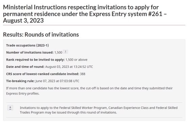Click 'August 3, 2023' in the title

click(x=23, y=20)
